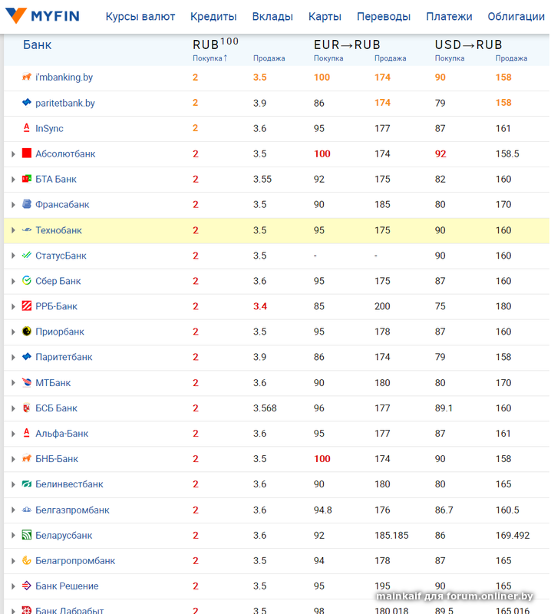Screen dimensions: 551x614
Task: Sort by EUR→RUB Продажа column
Action: pos(390,58)
